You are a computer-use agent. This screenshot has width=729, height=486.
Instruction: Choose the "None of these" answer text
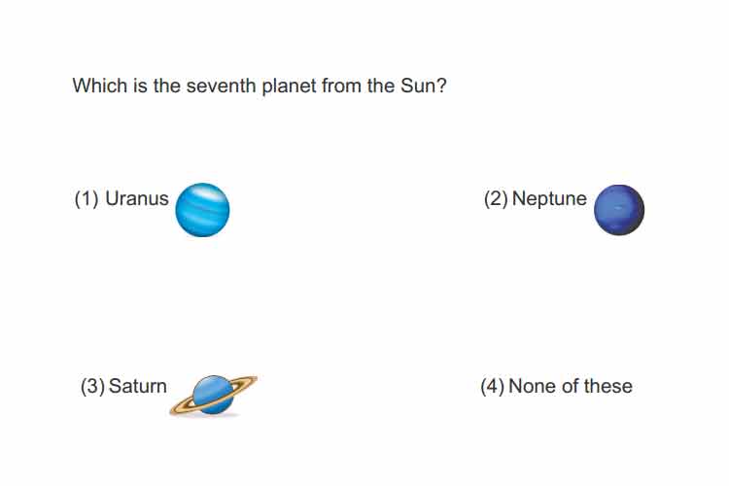tap(571, 387)
